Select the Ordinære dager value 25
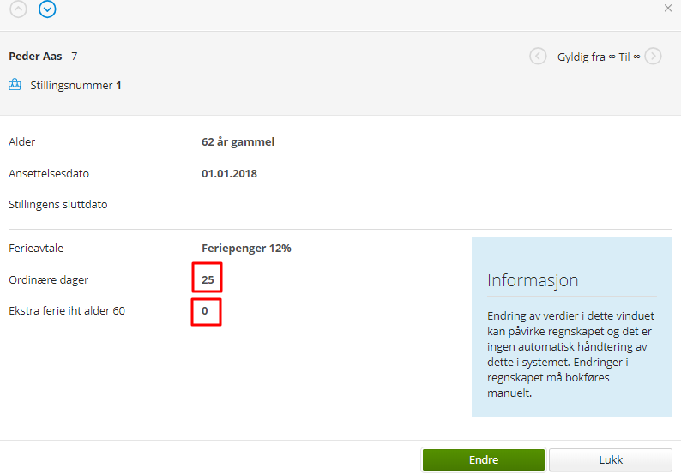This screenshot has height=474, width=681. [x=208, y=279]
